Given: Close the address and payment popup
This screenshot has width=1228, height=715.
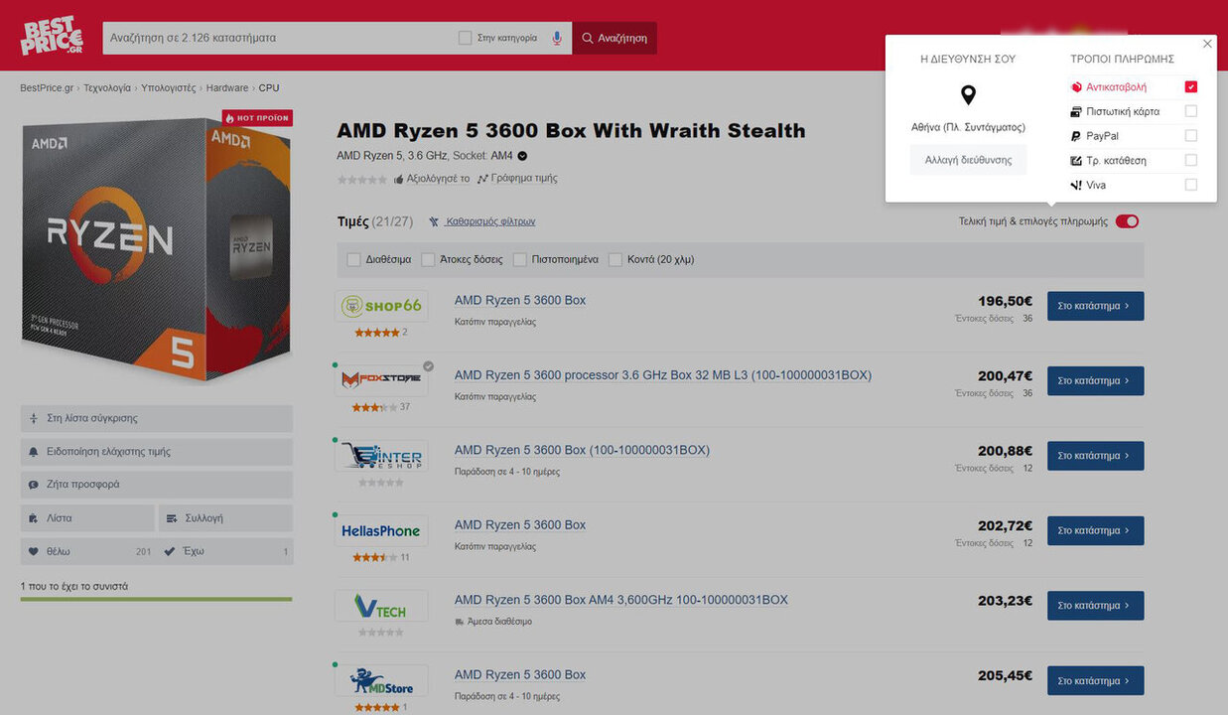Looking at the screenshot, I should pos(1207,44).
